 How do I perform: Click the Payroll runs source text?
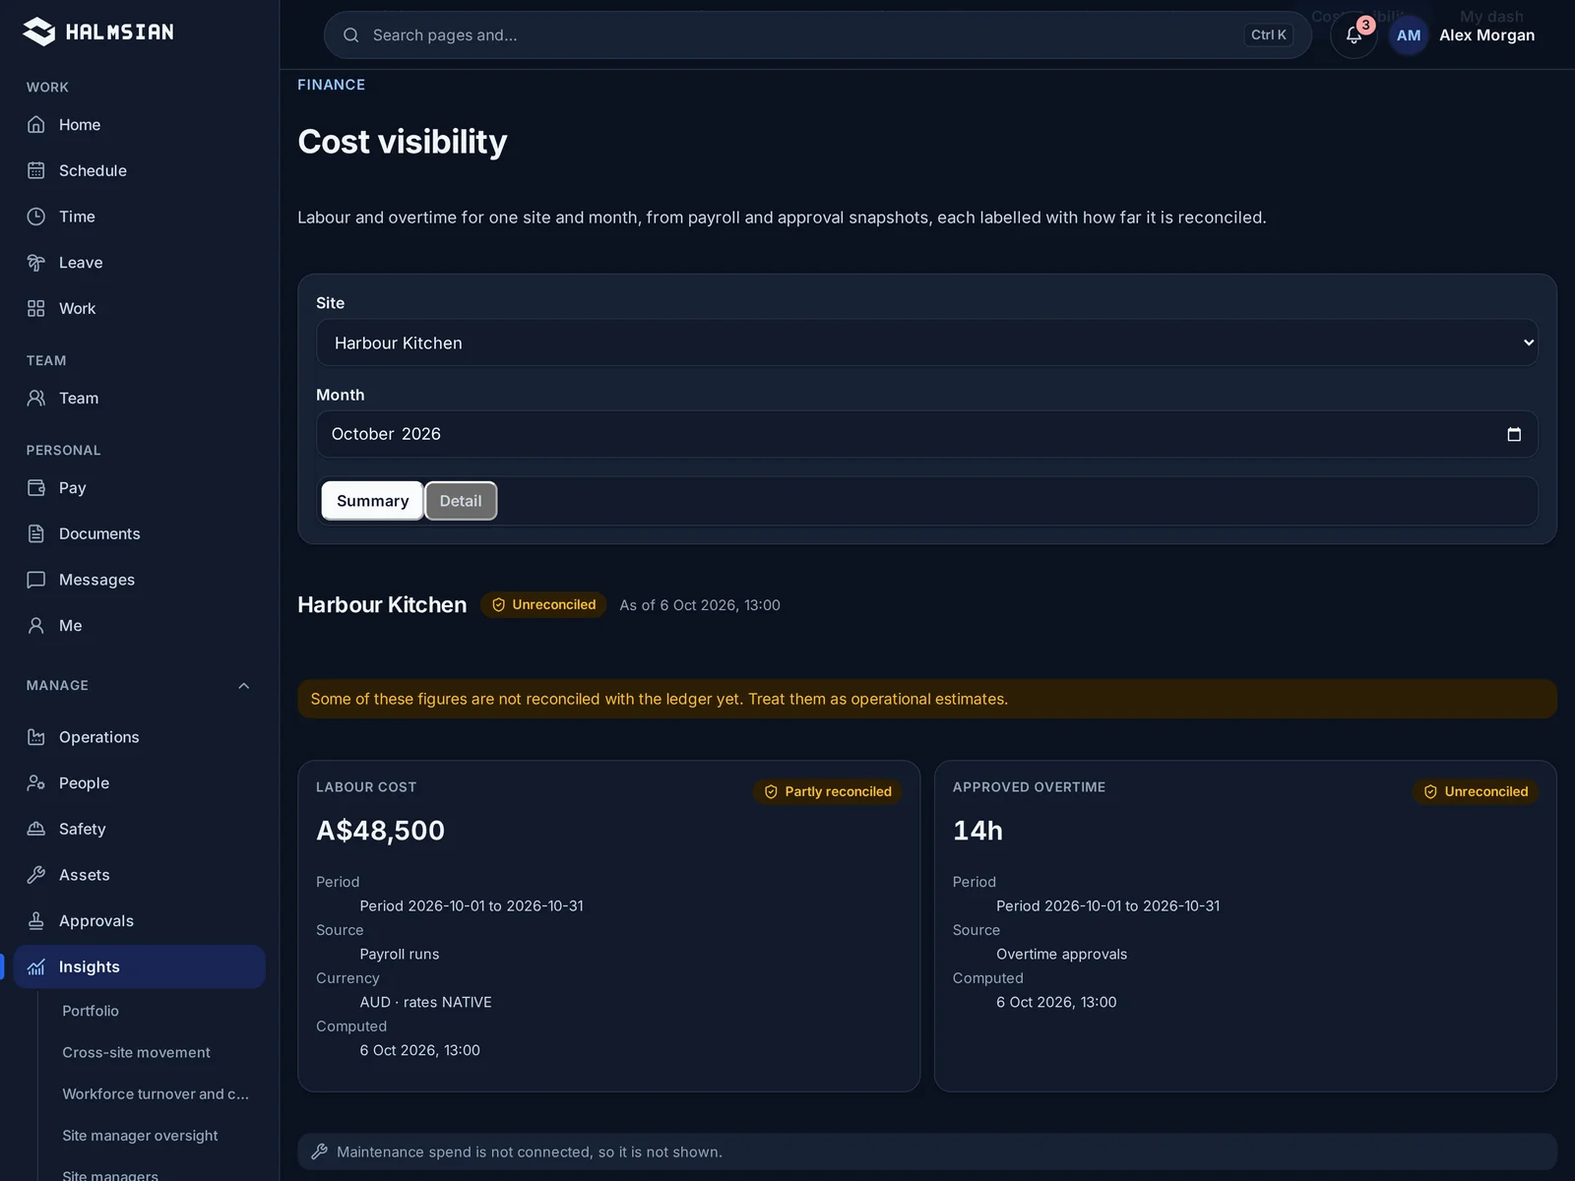coord(400,954)
